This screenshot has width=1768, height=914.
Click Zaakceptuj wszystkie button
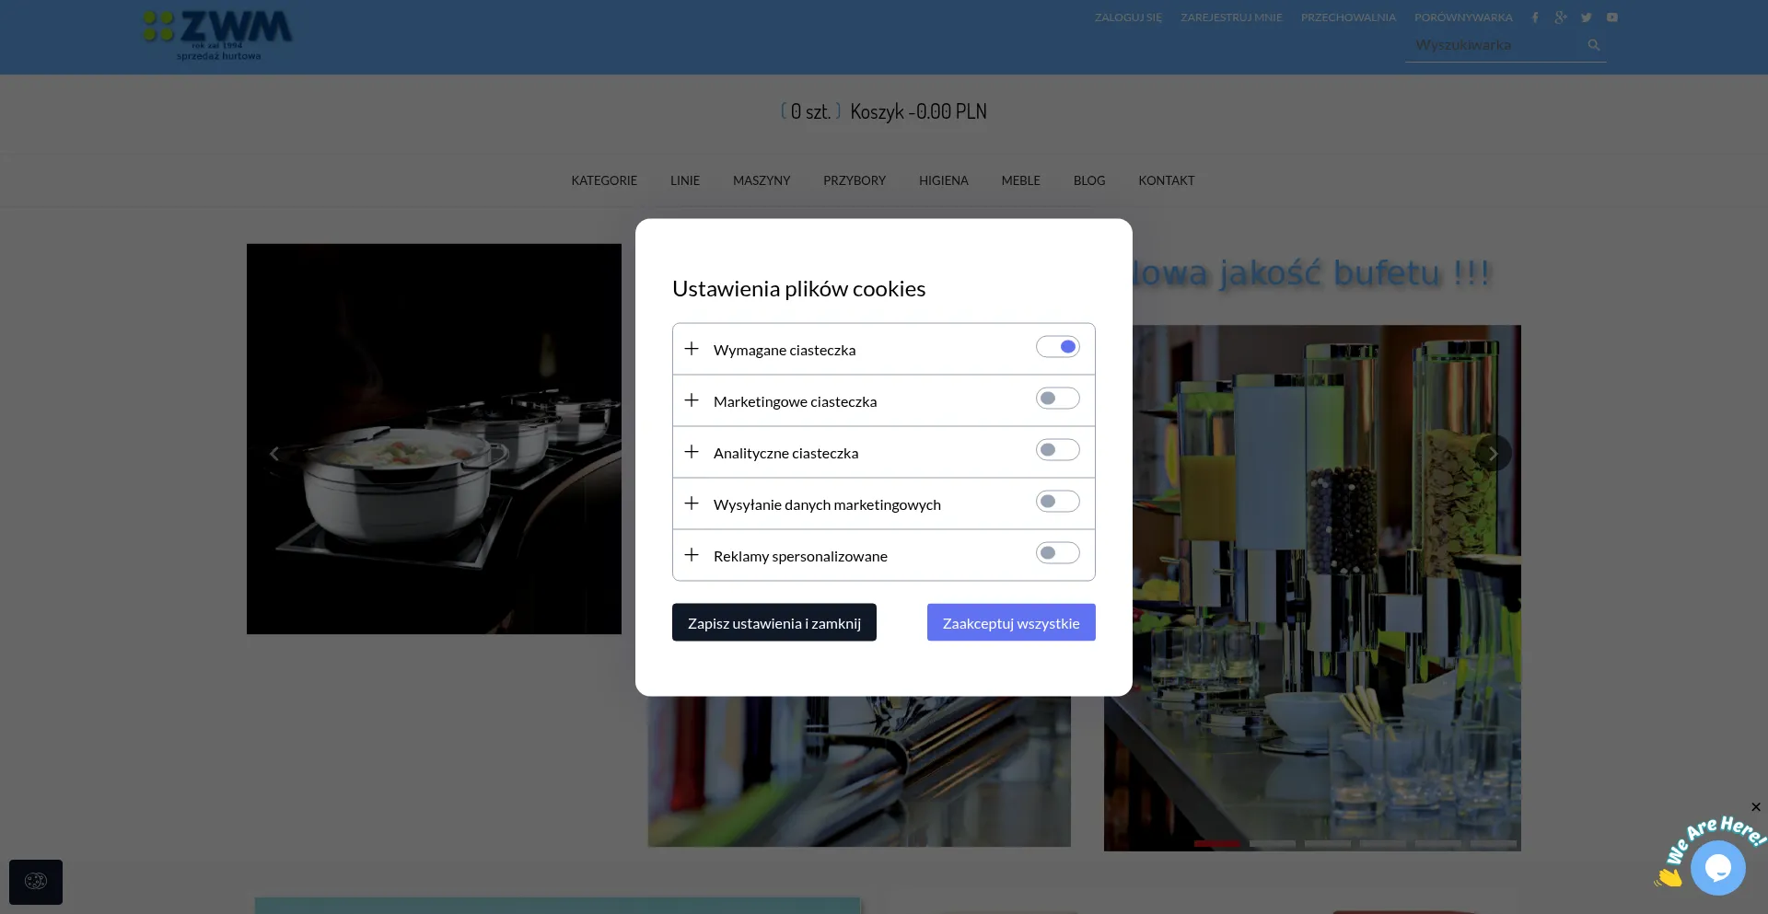[1011, 623]
